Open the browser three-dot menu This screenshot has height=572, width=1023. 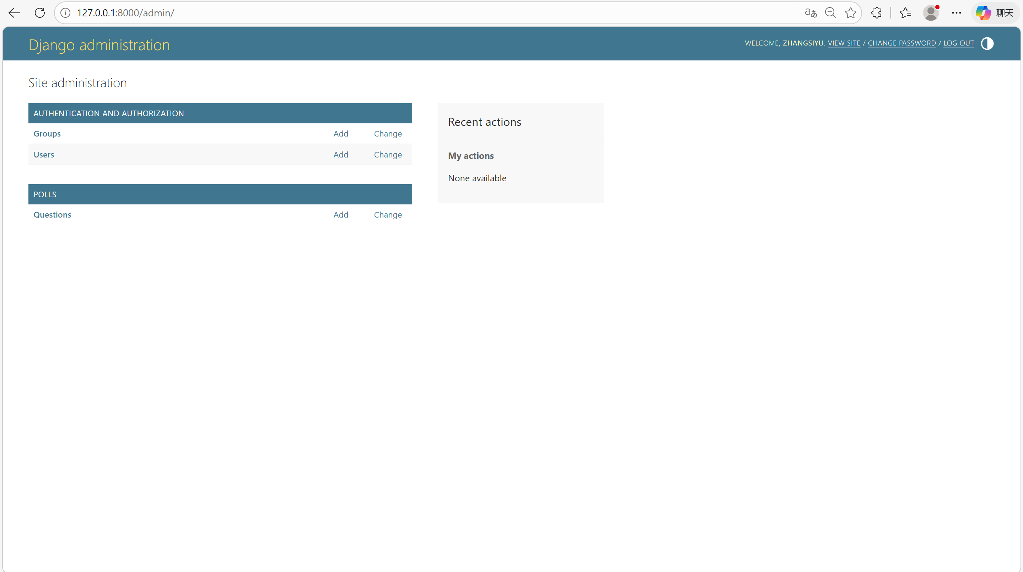956,13
